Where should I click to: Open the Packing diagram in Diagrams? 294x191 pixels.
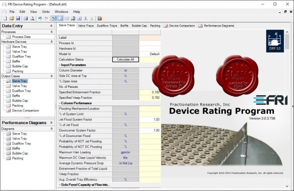click(x=18, y=158)
